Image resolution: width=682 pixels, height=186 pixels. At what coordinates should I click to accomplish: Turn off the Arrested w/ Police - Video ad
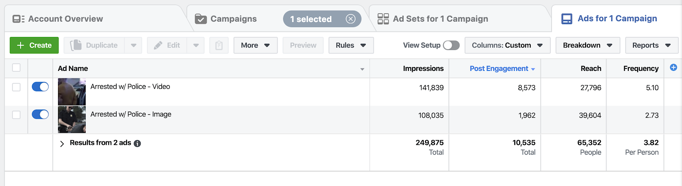[x=40, y=87]
